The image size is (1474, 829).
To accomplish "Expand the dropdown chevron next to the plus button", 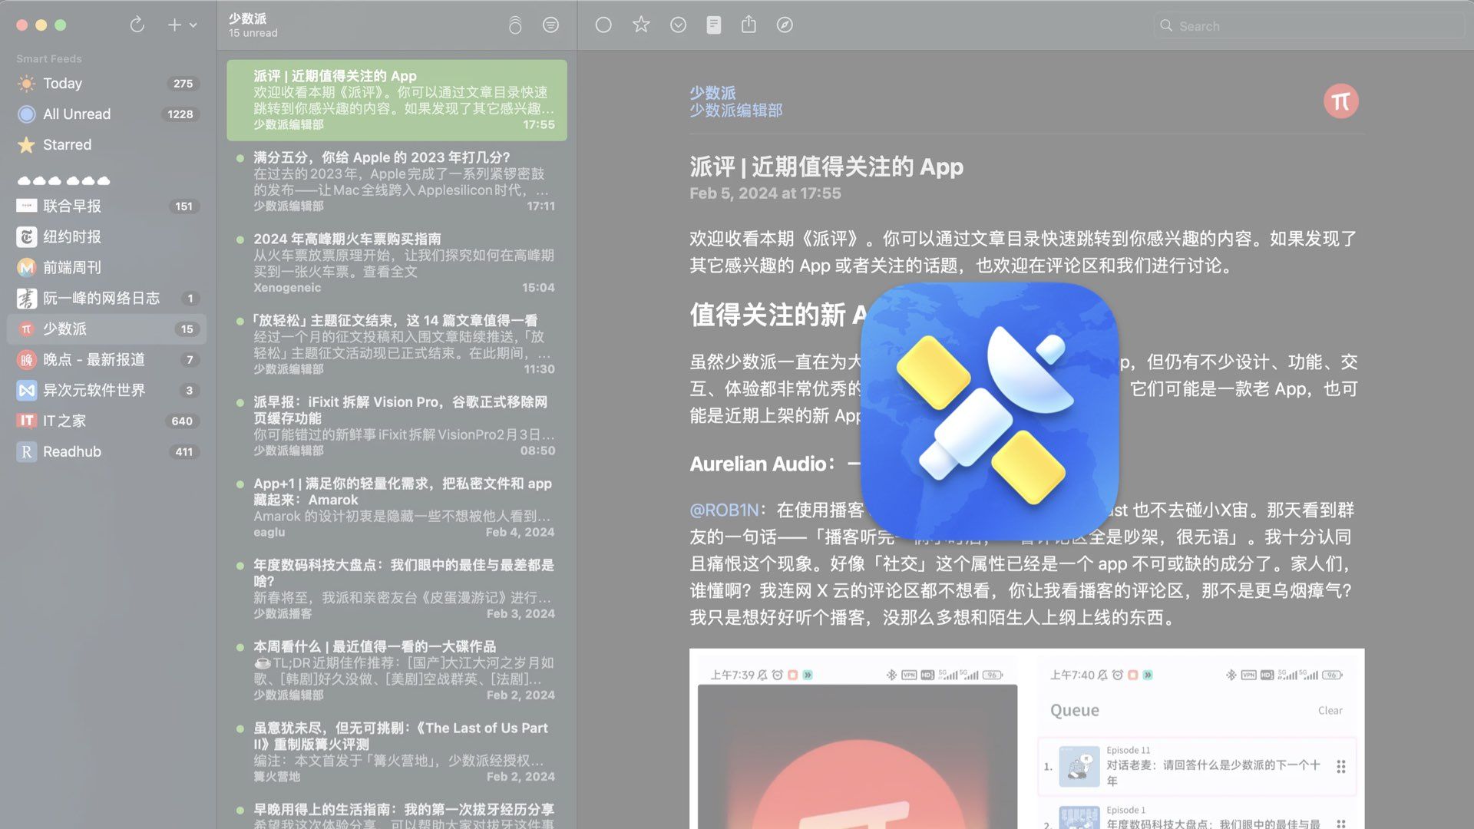I will pyautogui.click(x=194, y=25).
